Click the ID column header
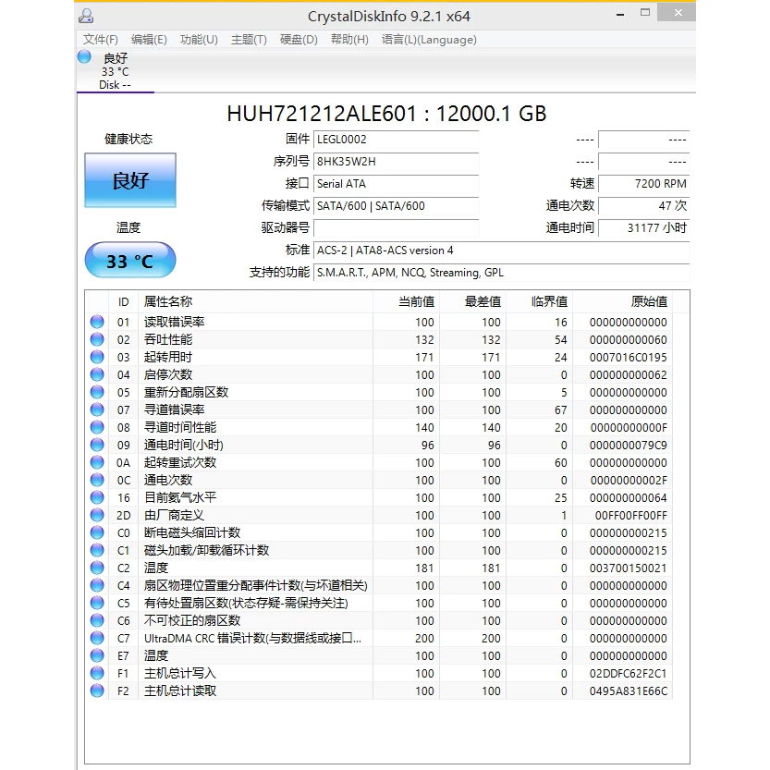The height and width of the screenshot is (770, 770). point(123,301)
